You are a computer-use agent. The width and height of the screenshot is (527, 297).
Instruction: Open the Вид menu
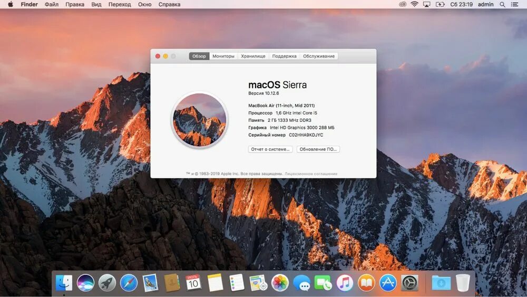point(96,4)
